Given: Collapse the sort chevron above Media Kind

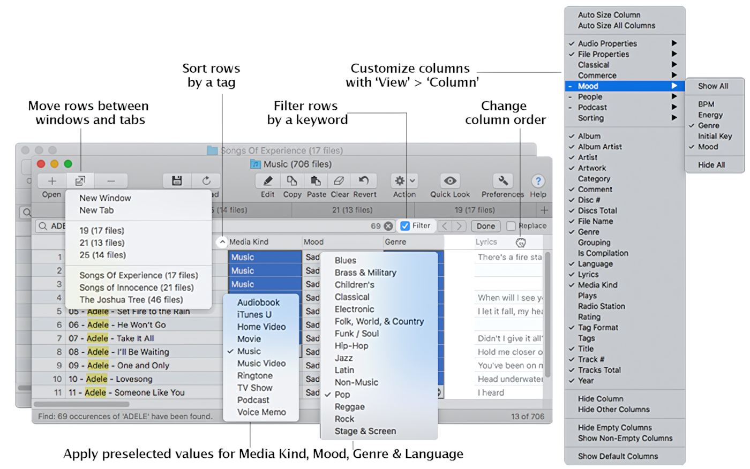Looking at the screenshot, I should point(222,242).
